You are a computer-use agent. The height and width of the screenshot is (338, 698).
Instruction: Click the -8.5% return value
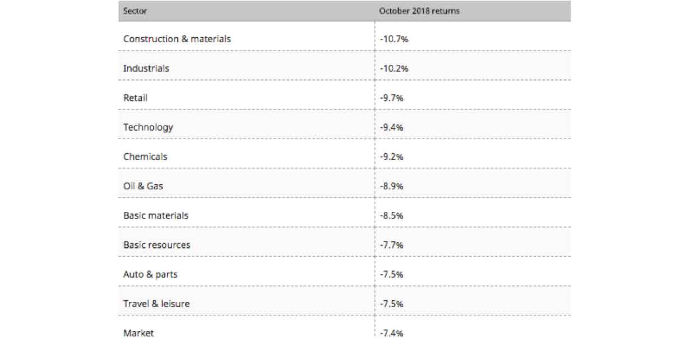click(391, 215)
